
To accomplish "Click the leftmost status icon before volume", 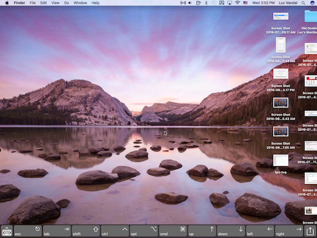I will click(x=183, y=3).
